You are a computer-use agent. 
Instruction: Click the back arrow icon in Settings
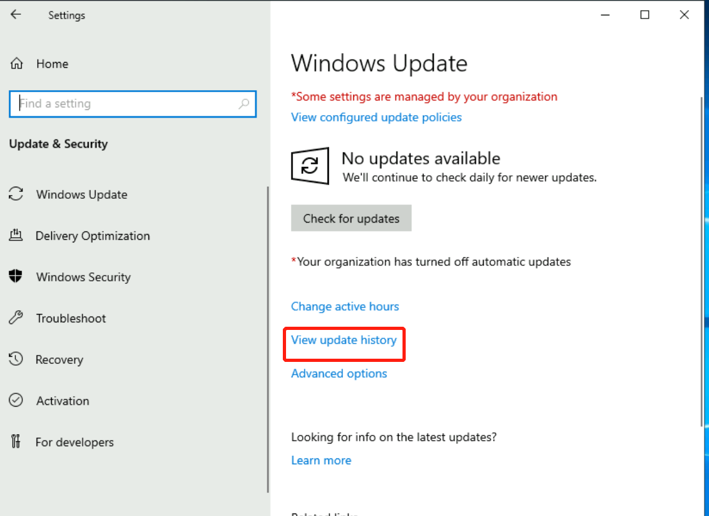tap(16, 15)
